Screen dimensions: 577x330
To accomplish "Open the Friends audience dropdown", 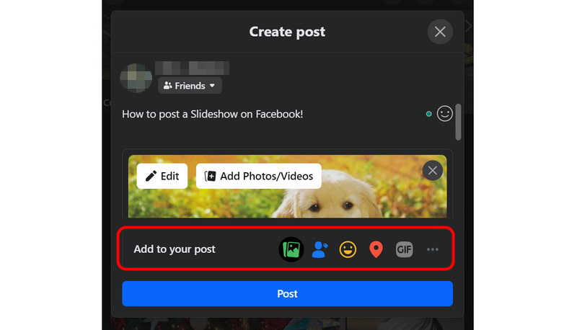I will point(190,86).
